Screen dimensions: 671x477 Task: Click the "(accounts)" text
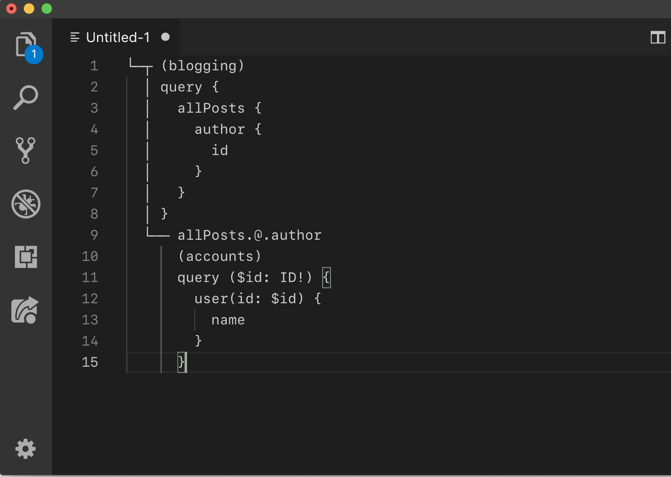[x=219, y=256]
